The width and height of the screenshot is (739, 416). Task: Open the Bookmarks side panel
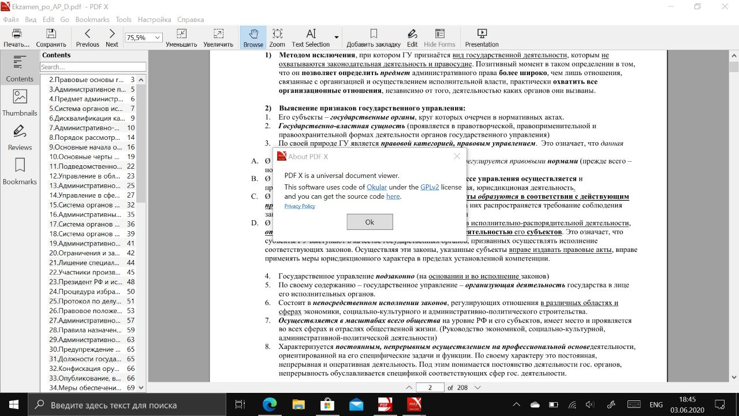coord(20,172)
